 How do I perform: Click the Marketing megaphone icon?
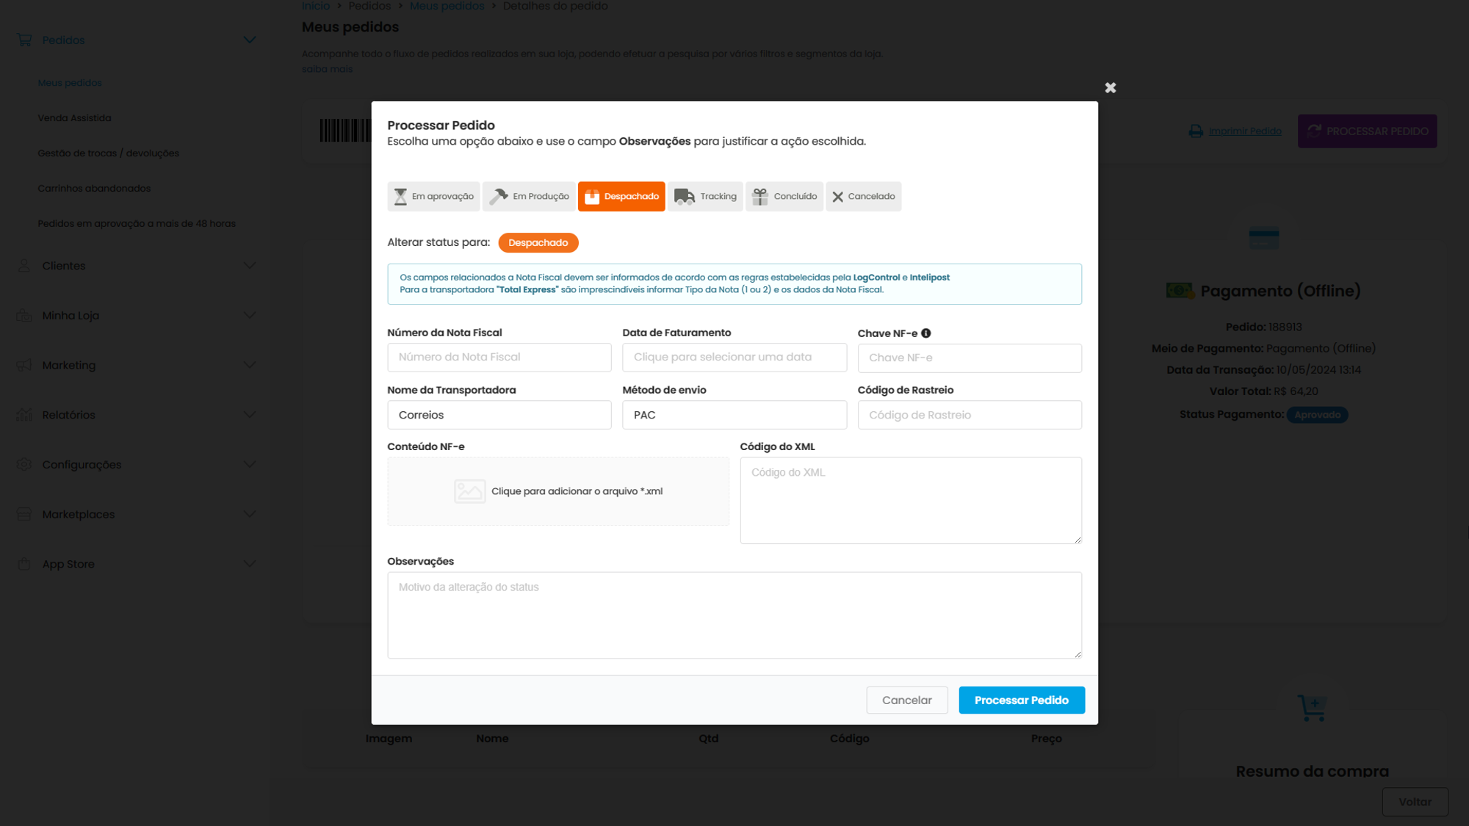[x=24, y=365]
